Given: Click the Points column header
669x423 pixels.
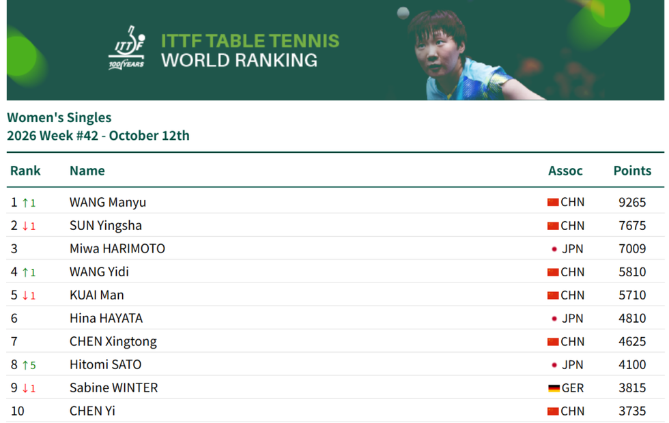Looking at the screenshot, I should 632,171.
